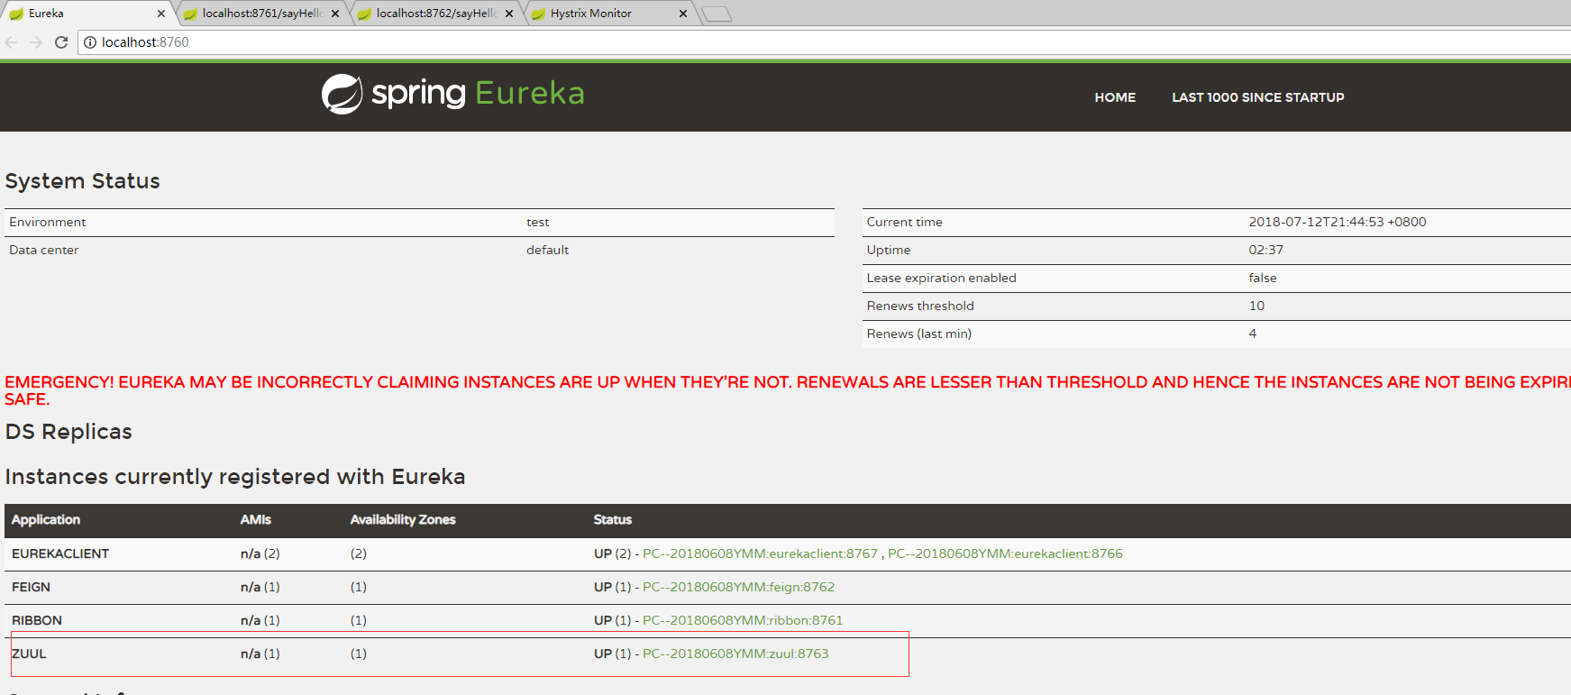1571x695 pixels.
Task: Click the AMIs column header
Action: click(x=256, y=520)
